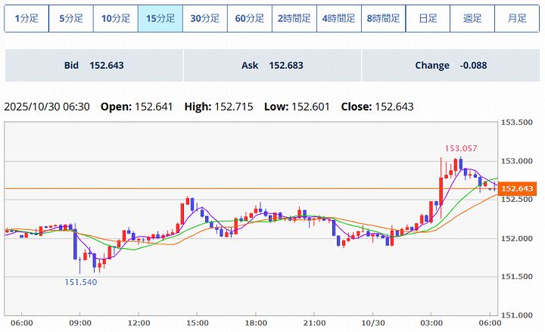Select the 8時間足 interval tab
Viewport: 545px width, 332px height.
click(x=384, y=18)
